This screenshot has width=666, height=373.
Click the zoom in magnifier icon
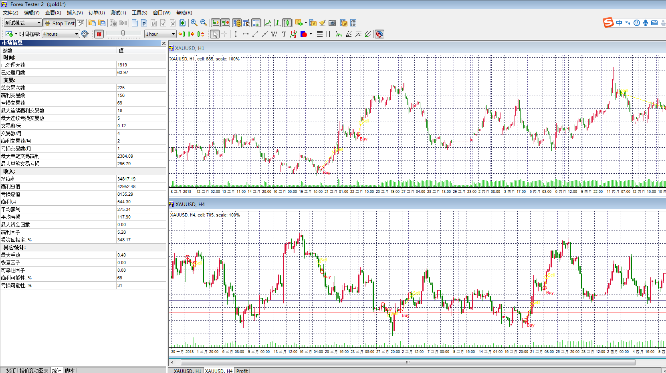[x=194, y=23]
